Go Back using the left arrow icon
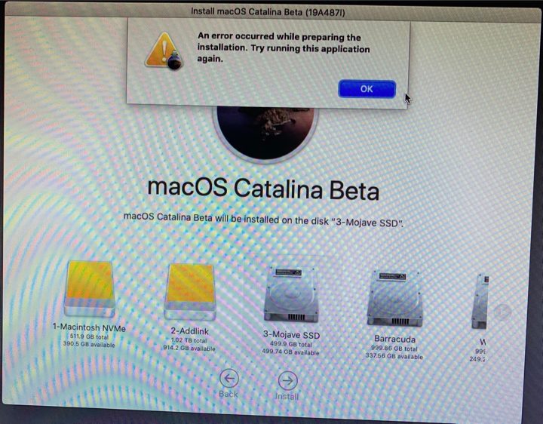The width and height of the screenshot is (543, 424). (229, 378)
